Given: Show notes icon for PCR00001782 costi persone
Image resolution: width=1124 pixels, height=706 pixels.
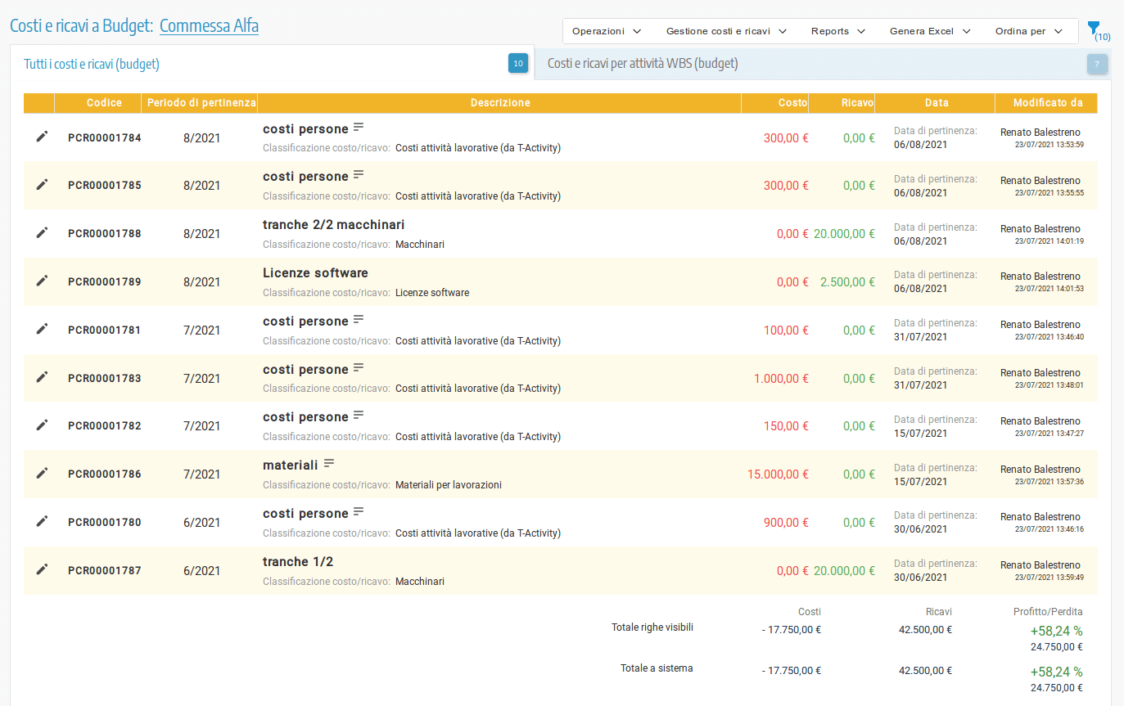Looking at the screenshot, I should (x=359, y=416).
